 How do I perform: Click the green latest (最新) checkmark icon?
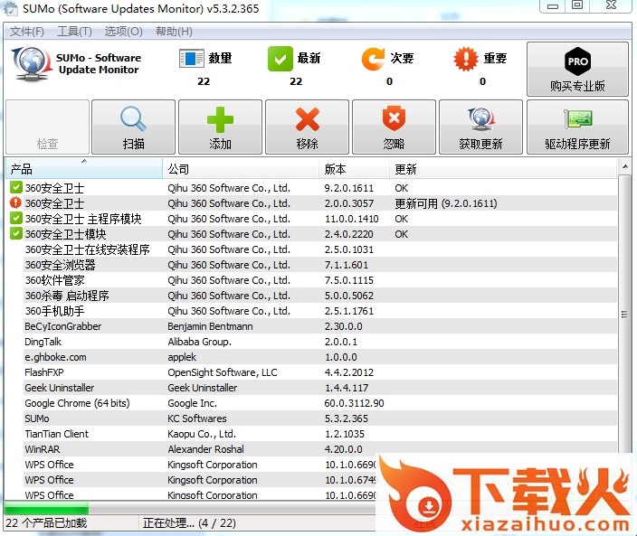[280, 59]
